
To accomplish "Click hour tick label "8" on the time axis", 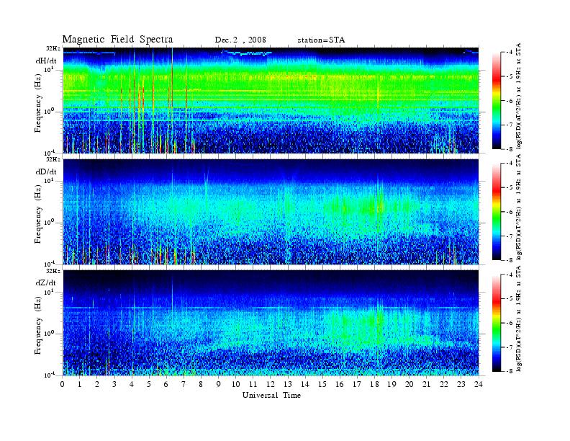I will [201, 384].
